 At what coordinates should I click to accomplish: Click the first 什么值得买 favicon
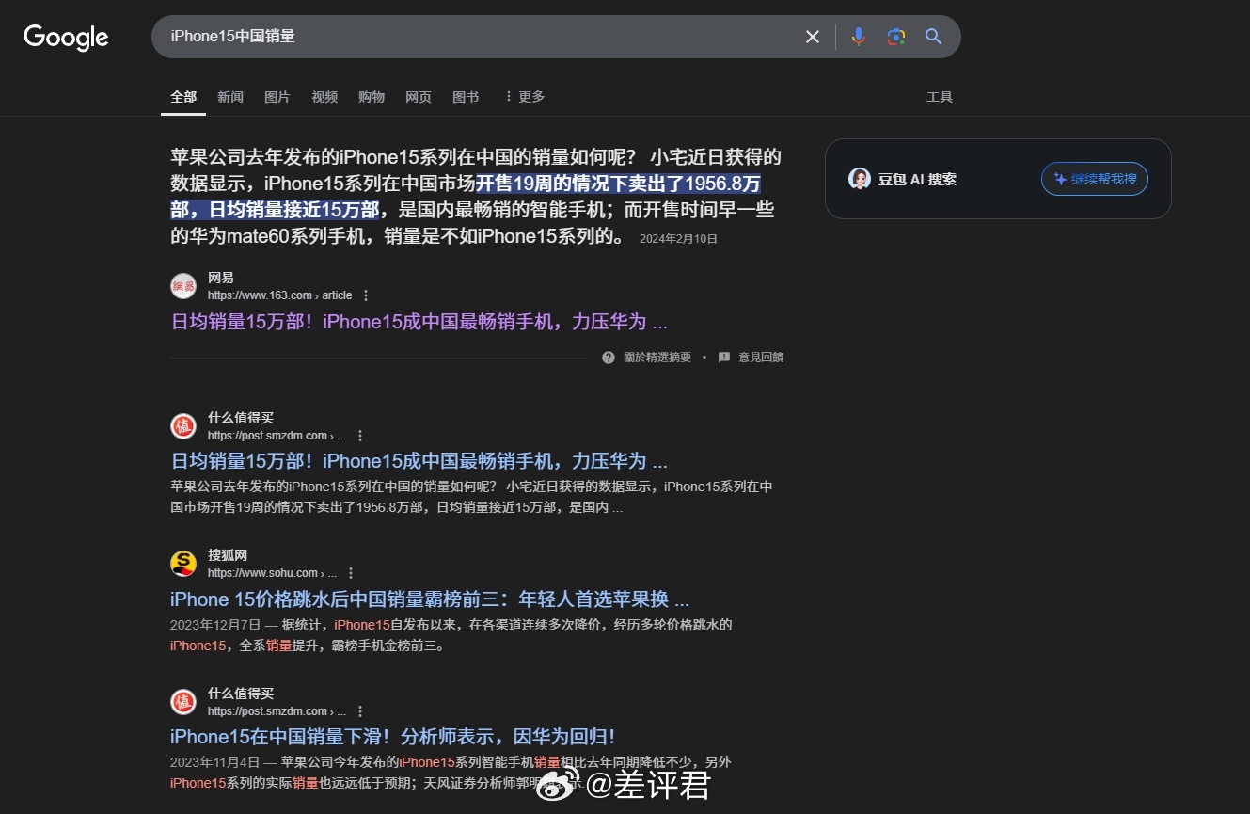183,426
